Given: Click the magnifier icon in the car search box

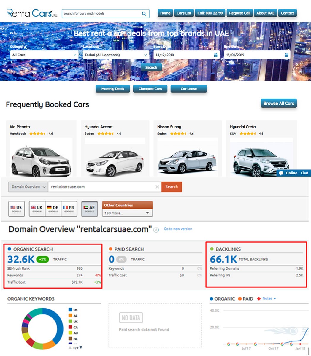Looking at the screenshot, I should click(144, 14).
